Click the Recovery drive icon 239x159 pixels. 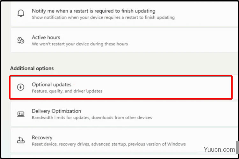coord(21,140)
